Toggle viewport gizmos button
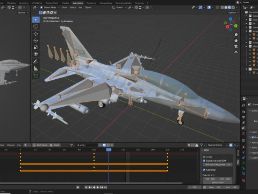The width and height of the screenshot is (258, 194). (200, 8)
